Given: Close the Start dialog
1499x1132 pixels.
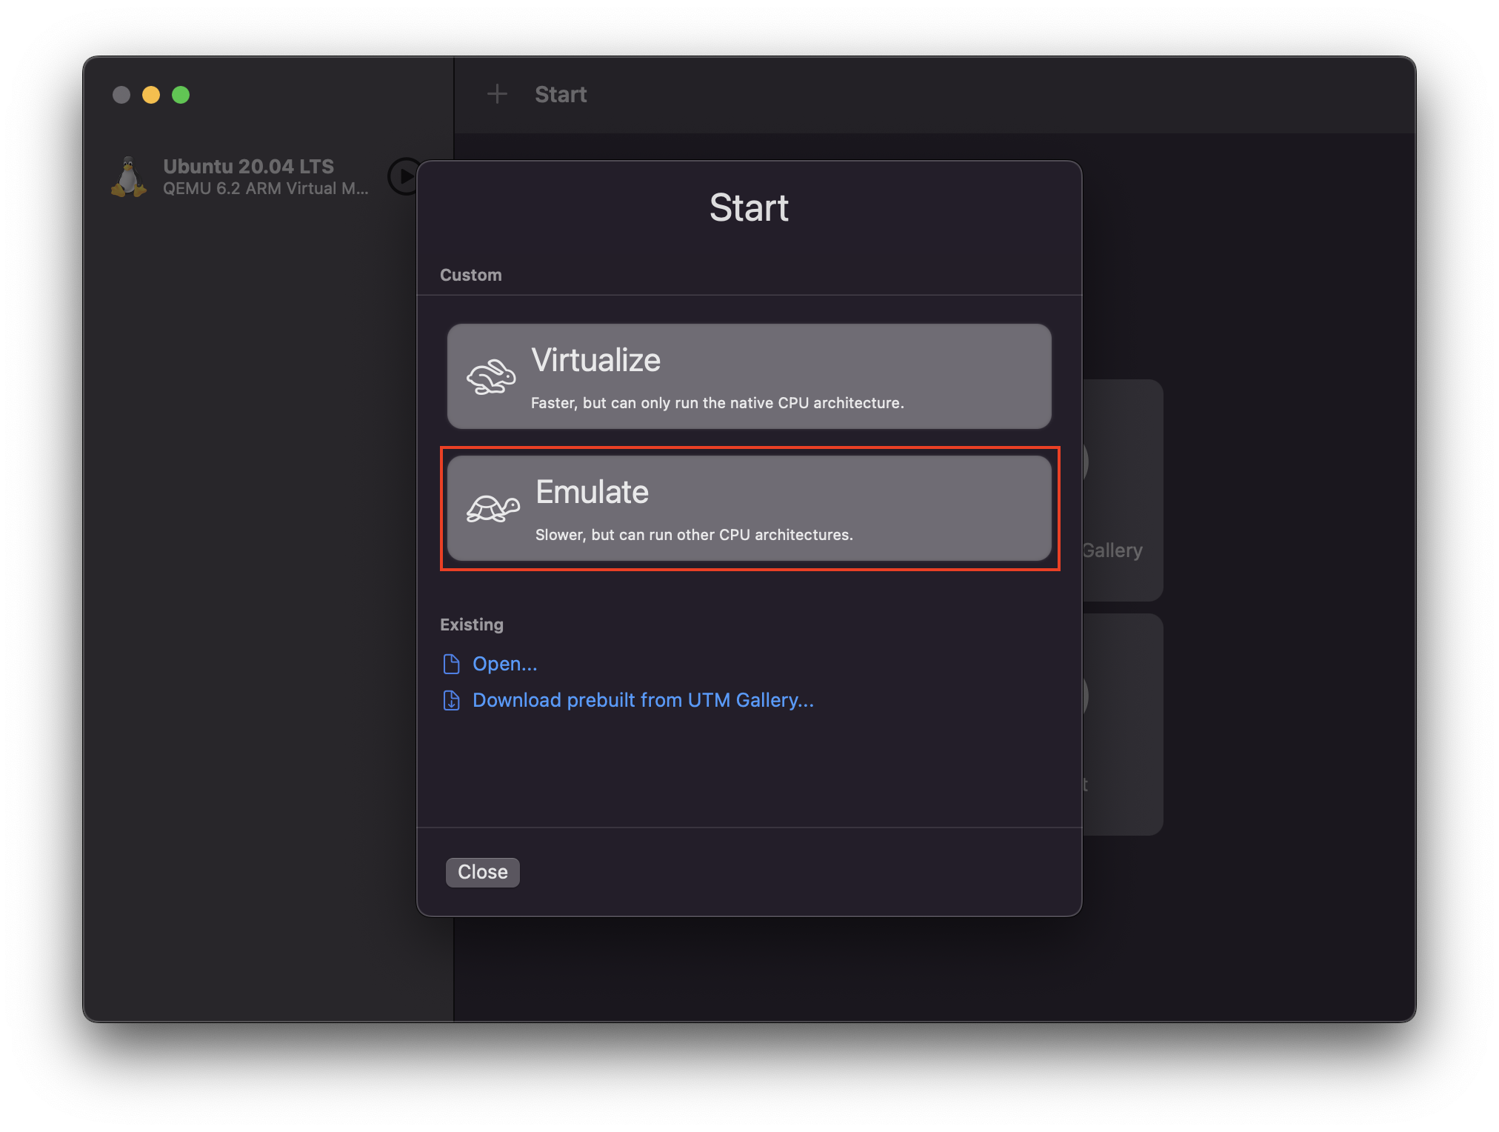Looking at the screenshot, I should point(482,872).
